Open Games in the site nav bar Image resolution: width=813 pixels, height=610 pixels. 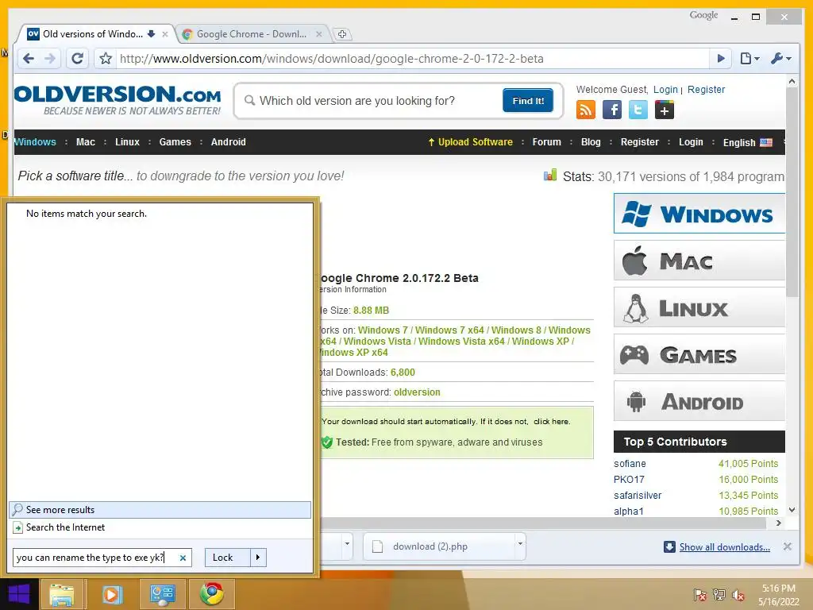(x=175, y=141)
